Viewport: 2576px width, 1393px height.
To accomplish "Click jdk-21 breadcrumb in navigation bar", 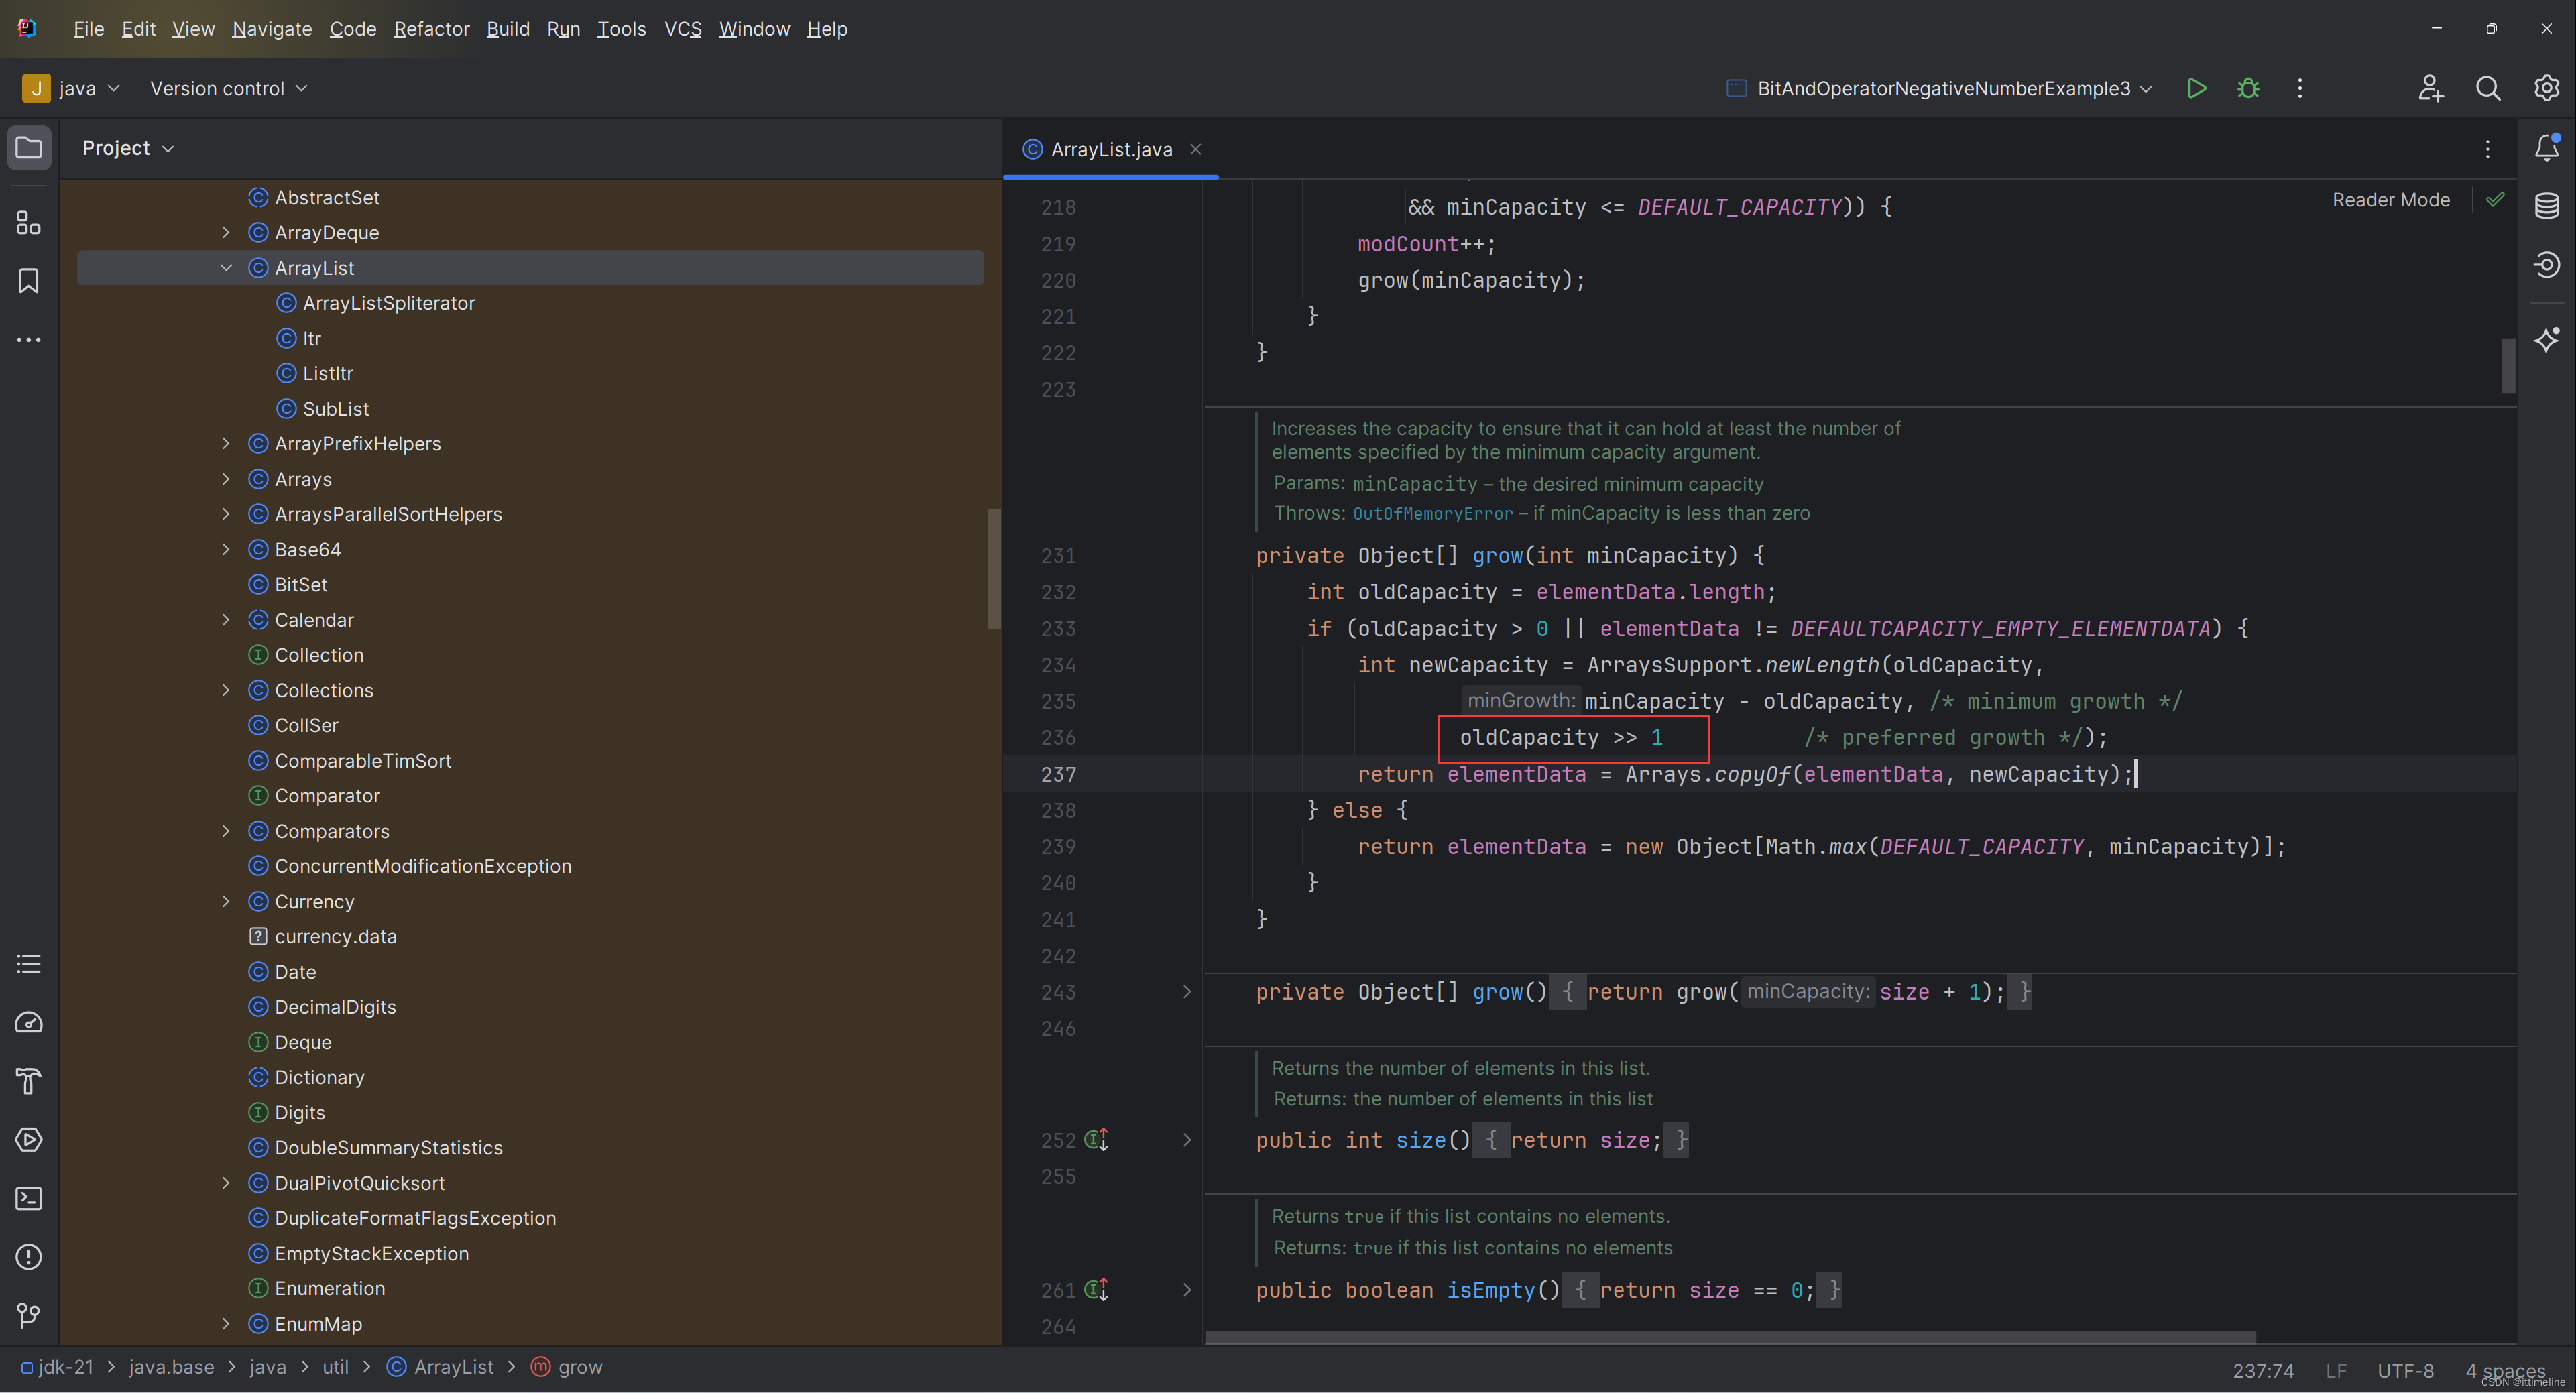I will coord(57,1367).
